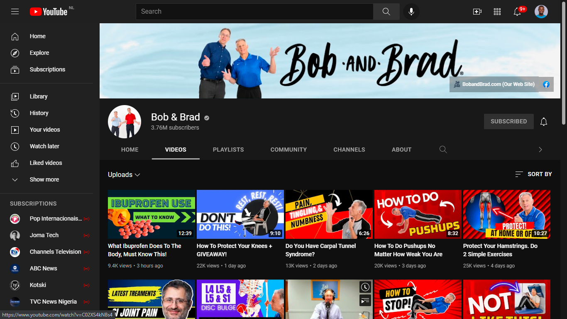Image resolution: width=567 pixels, height=319 pixels.
Task: Open the ABOUT tab
Action: click(402, 150)
